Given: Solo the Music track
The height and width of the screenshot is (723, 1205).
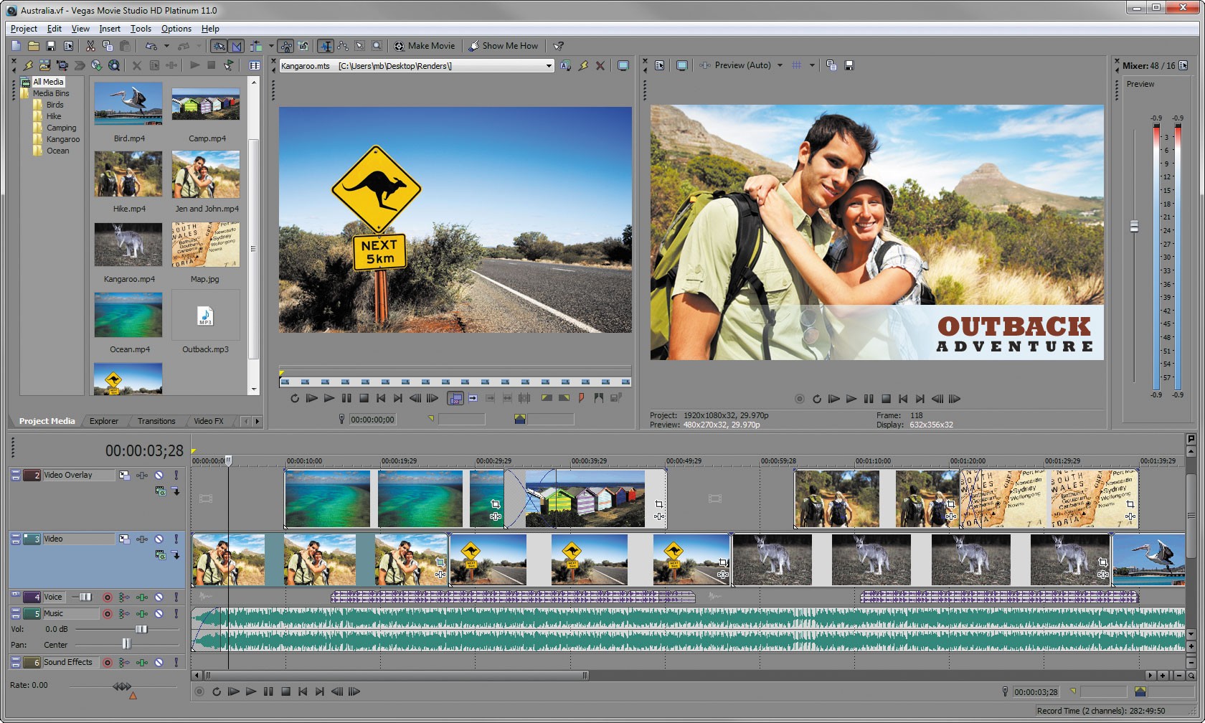Looking at the screenshot, I should pos(176,614).
